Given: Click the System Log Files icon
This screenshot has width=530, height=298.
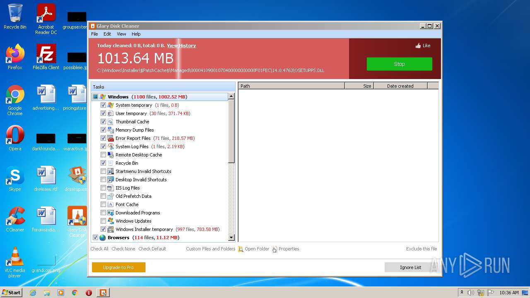Looking at the screenshot, I should pos(111,147).
